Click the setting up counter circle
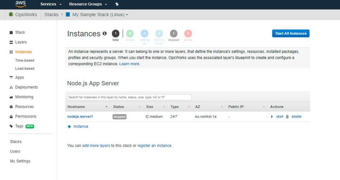The width and height of the screenshot is (340, 180). [144, 34]
